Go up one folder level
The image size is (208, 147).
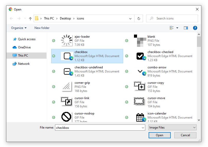coord(30,18)
